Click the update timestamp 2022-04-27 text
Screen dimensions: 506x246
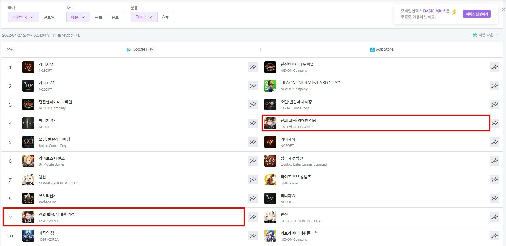[x=41, y=35]
